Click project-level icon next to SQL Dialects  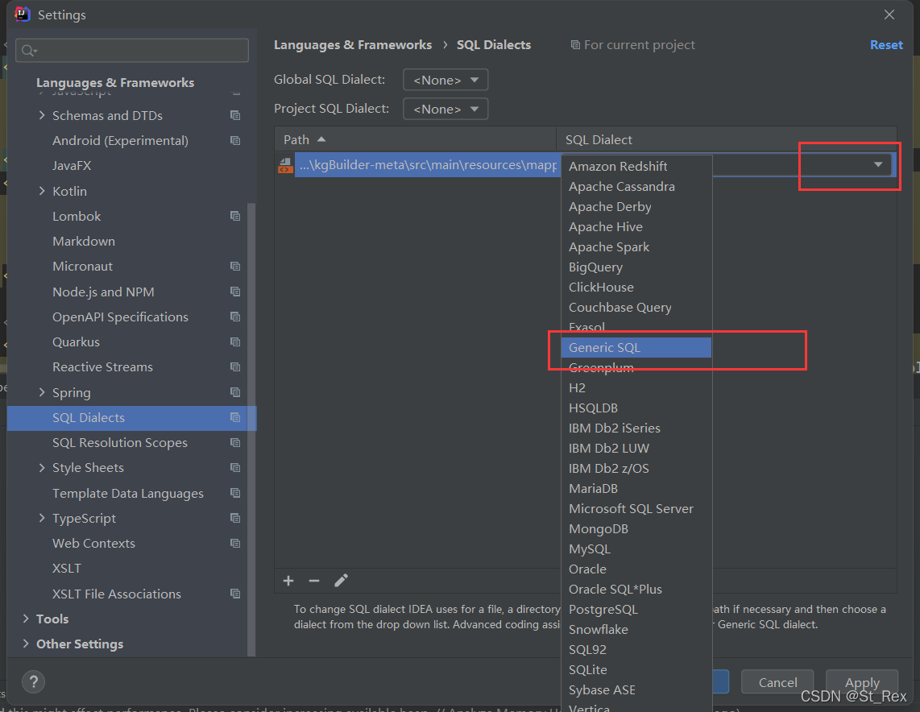point(235,417)
